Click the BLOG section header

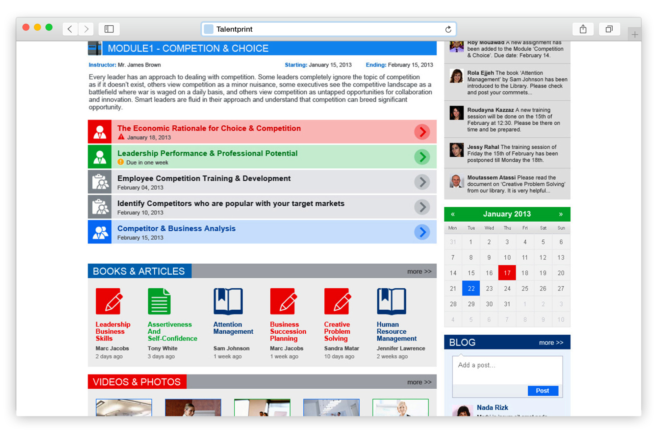tap(462, 343)
